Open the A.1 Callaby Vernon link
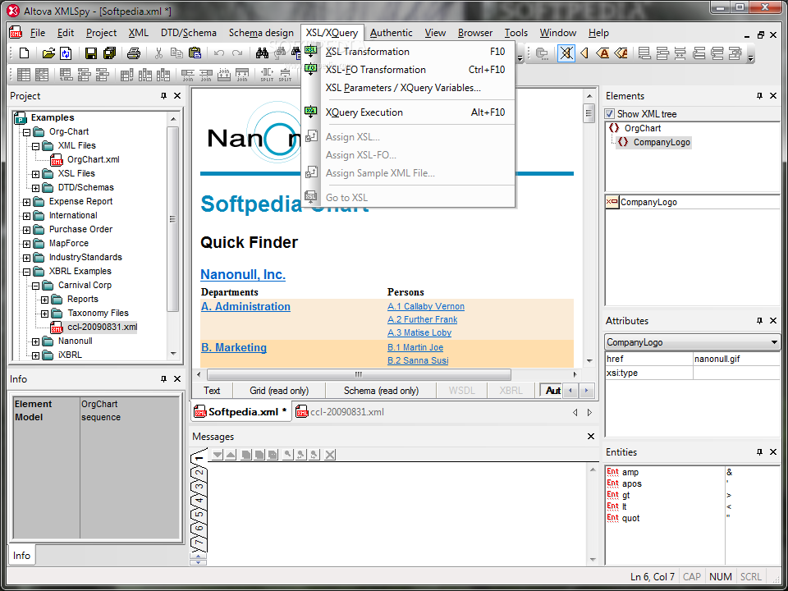 [426, 306]
